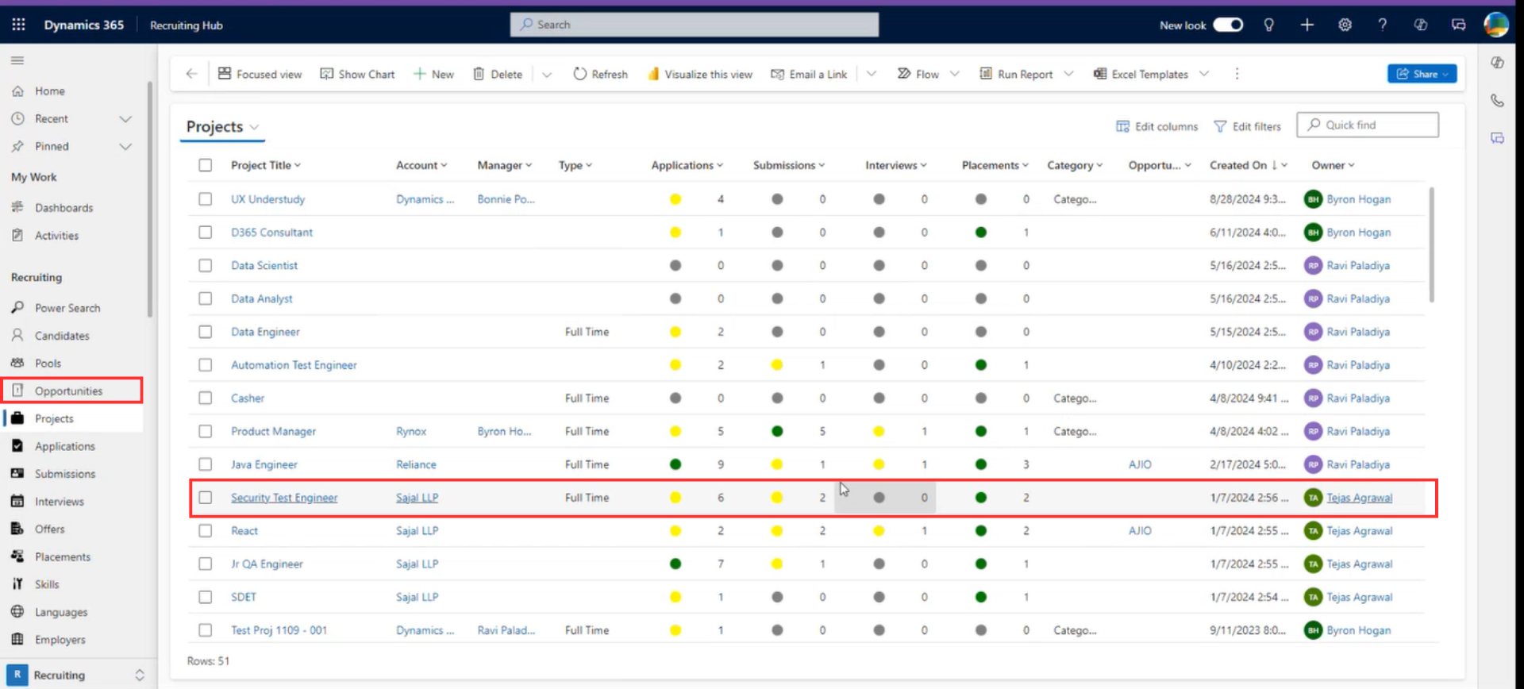The width and height of the screenshot is (1524, 689).
Task: Open Pools in the sidebar
Action: point(48,364)
